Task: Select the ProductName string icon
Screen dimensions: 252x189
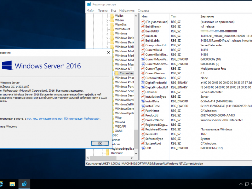Action: click(x=143, y=120)
